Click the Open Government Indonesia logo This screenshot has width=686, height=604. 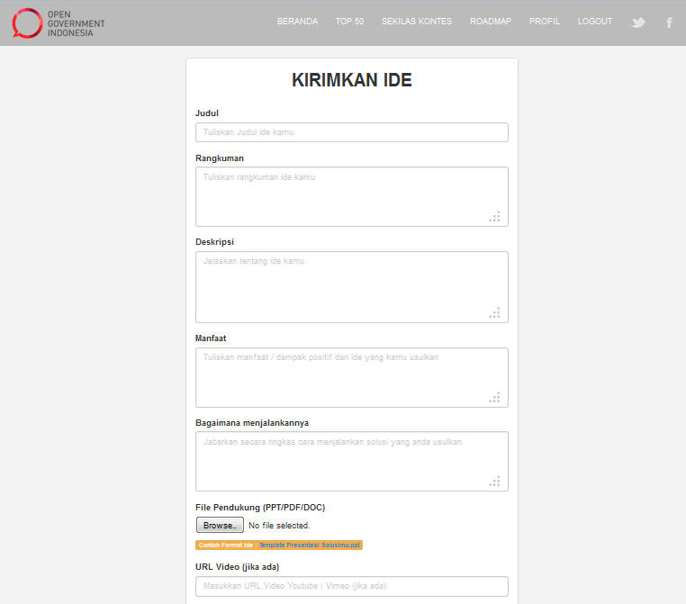coord(53,23)
